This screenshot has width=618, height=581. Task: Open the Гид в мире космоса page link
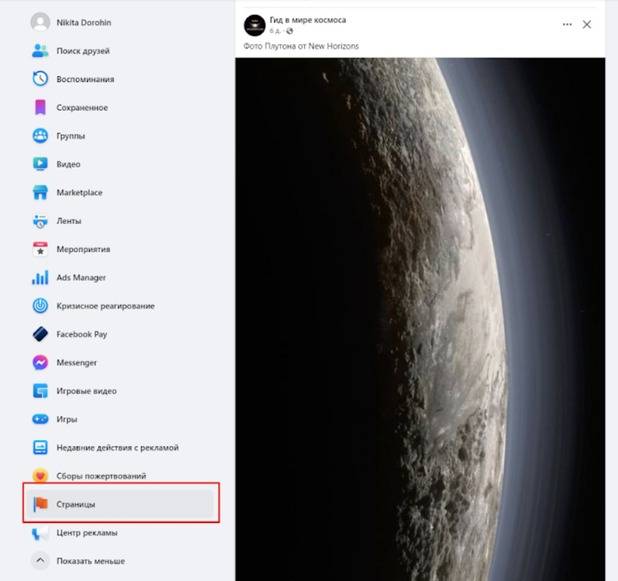308,20
